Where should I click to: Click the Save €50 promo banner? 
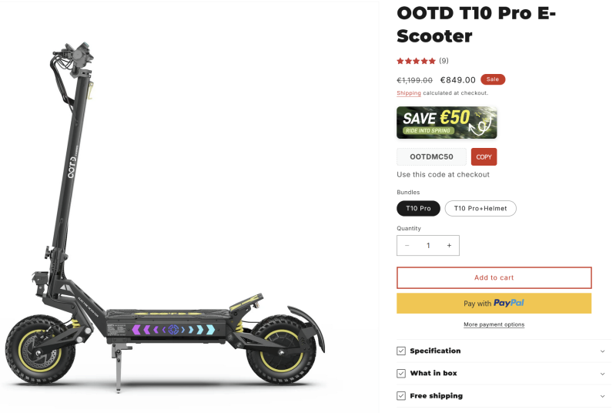(x=447, y=123)
